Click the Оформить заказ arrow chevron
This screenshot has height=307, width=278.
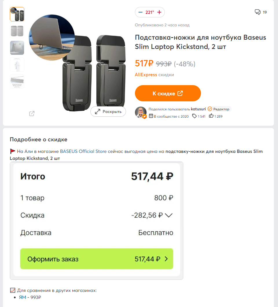166,259
